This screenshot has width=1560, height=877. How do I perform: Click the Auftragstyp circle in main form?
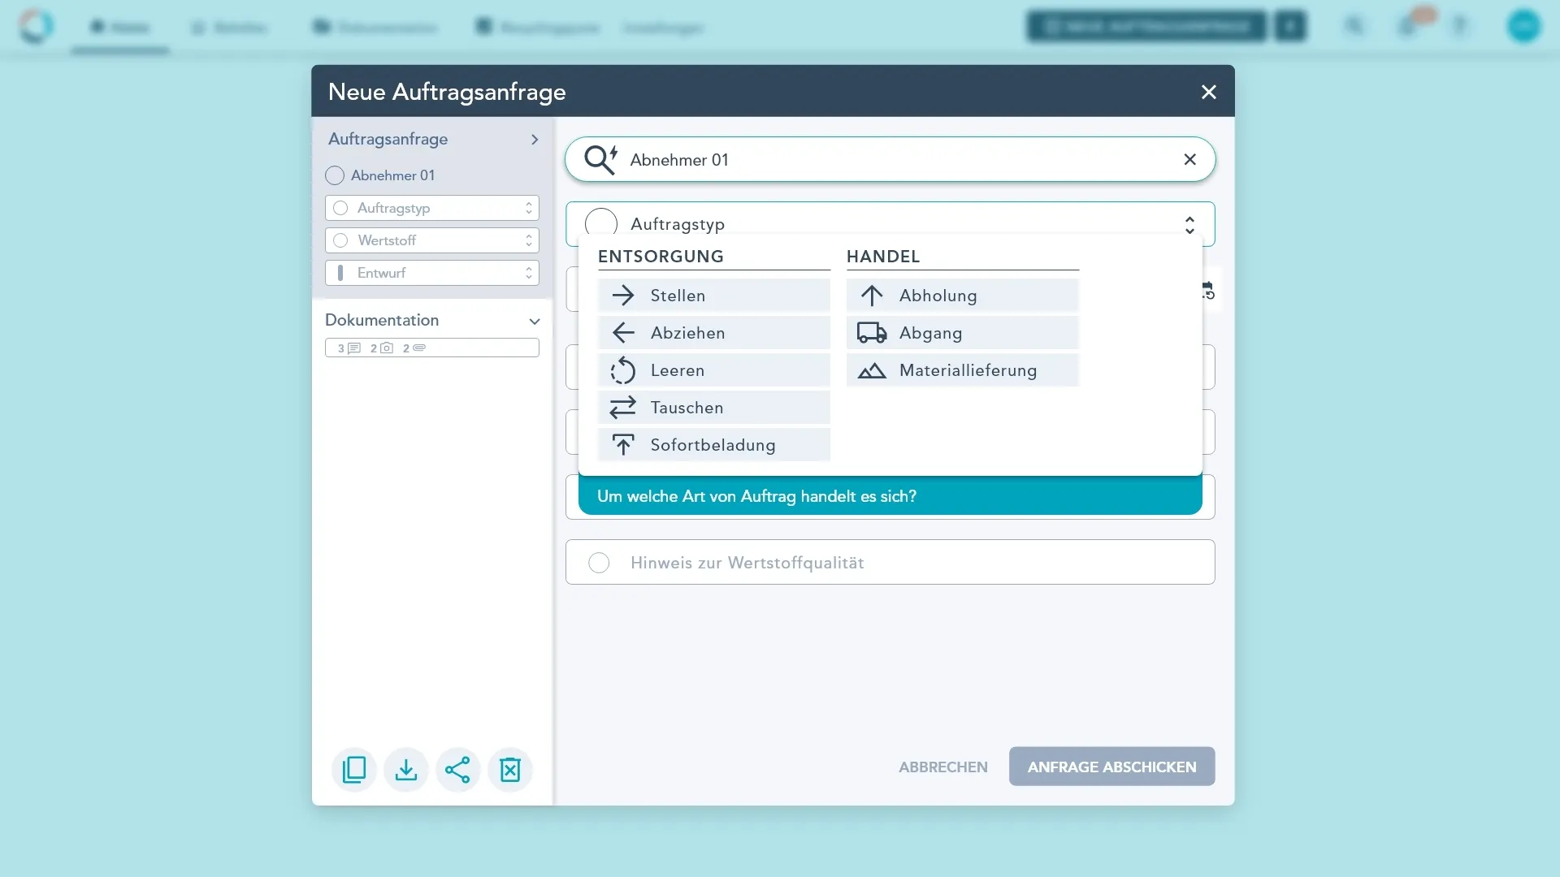coord(601,223)
